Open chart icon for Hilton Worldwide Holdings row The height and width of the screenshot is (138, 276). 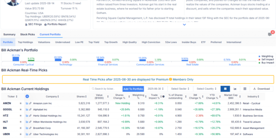[27, 122]
